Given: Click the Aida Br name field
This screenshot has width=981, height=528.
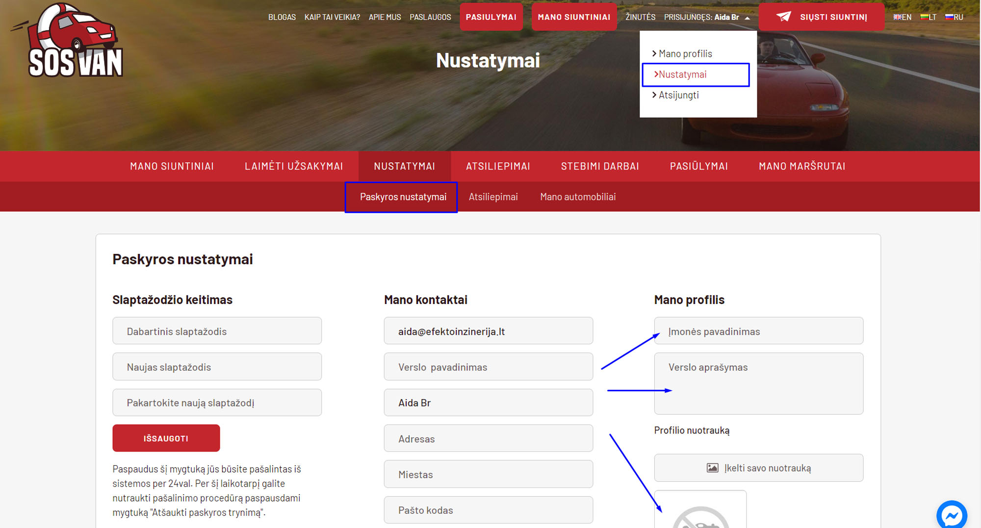Looking at the screenshot, I should click(x=488, y=402).
